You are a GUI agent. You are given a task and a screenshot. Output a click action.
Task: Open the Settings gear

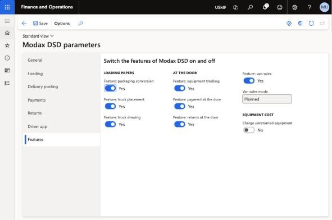click(x=295, y=7)
